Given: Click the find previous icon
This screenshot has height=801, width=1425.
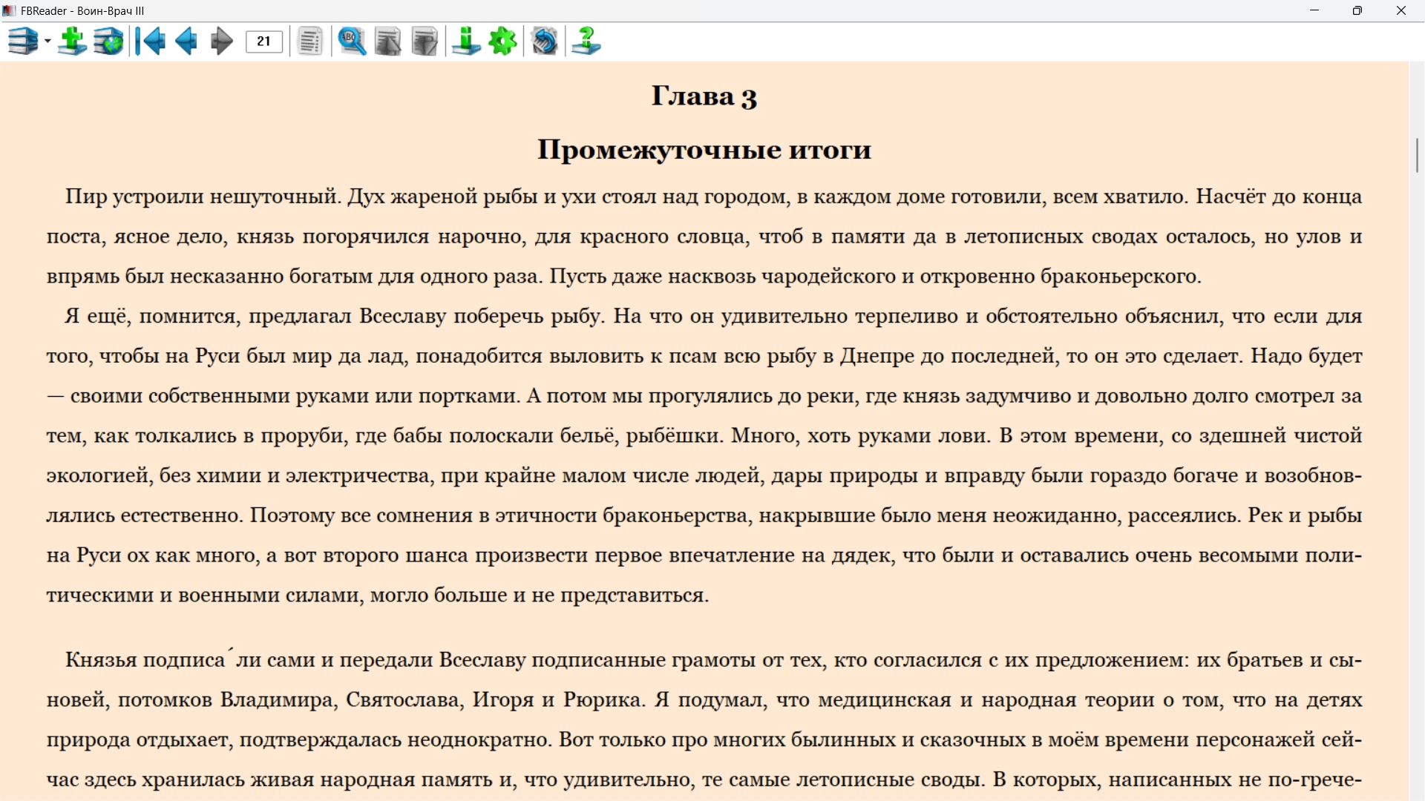Looking at the screenshot, I should point(387,42).
